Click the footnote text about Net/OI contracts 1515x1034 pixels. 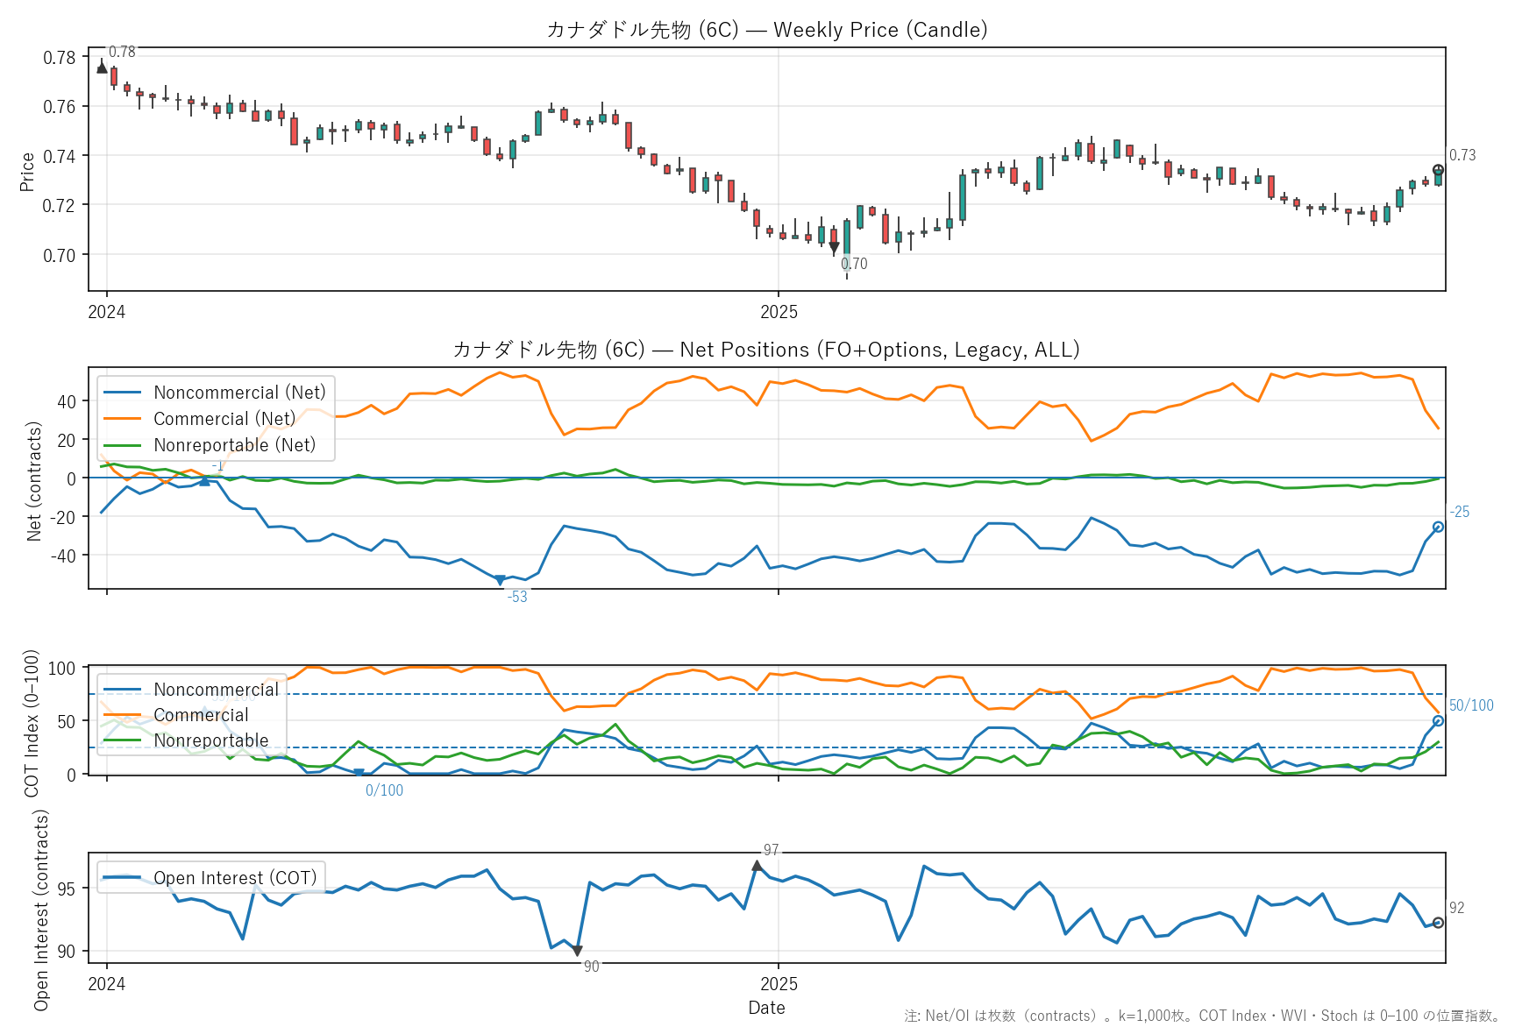tap(1201, 1016)
